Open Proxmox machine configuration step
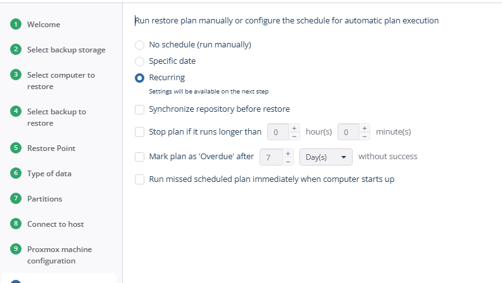This screenshot has height=283, width=502. 60,255
